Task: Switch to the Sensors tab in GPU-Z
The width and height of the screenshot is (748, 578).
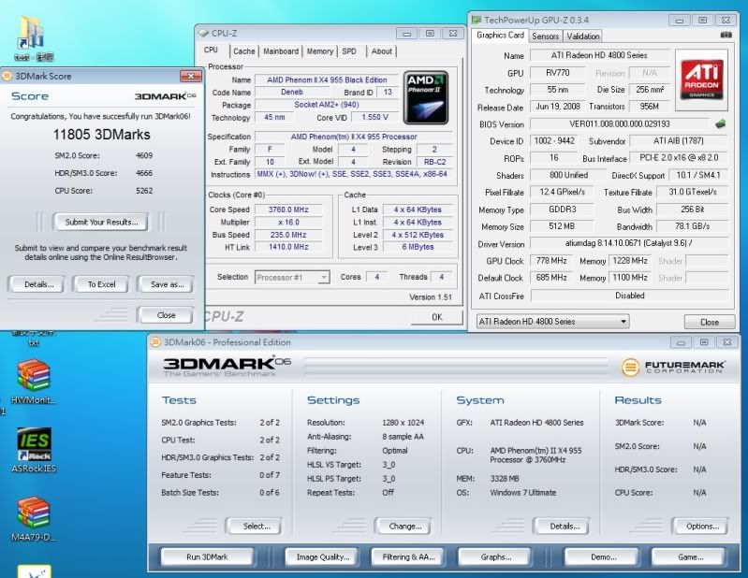Action: point(545,36)
